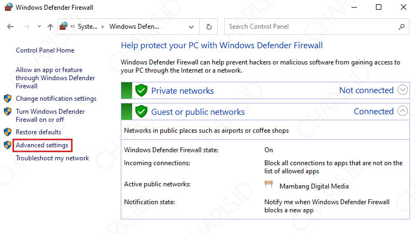This screenshot has width=416, height=234.
Task: Click the Back navigation arrow
Action: [10, 27]
